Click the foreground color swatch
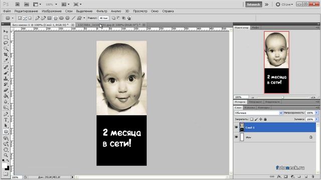 coord(5,165)
